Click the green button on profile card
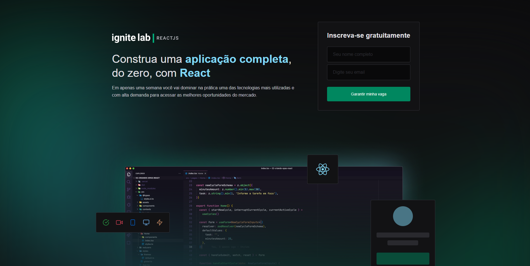Image resolution: width=530 pixels, height=266 pixels. pyautogui.click(x=403, y=258)
